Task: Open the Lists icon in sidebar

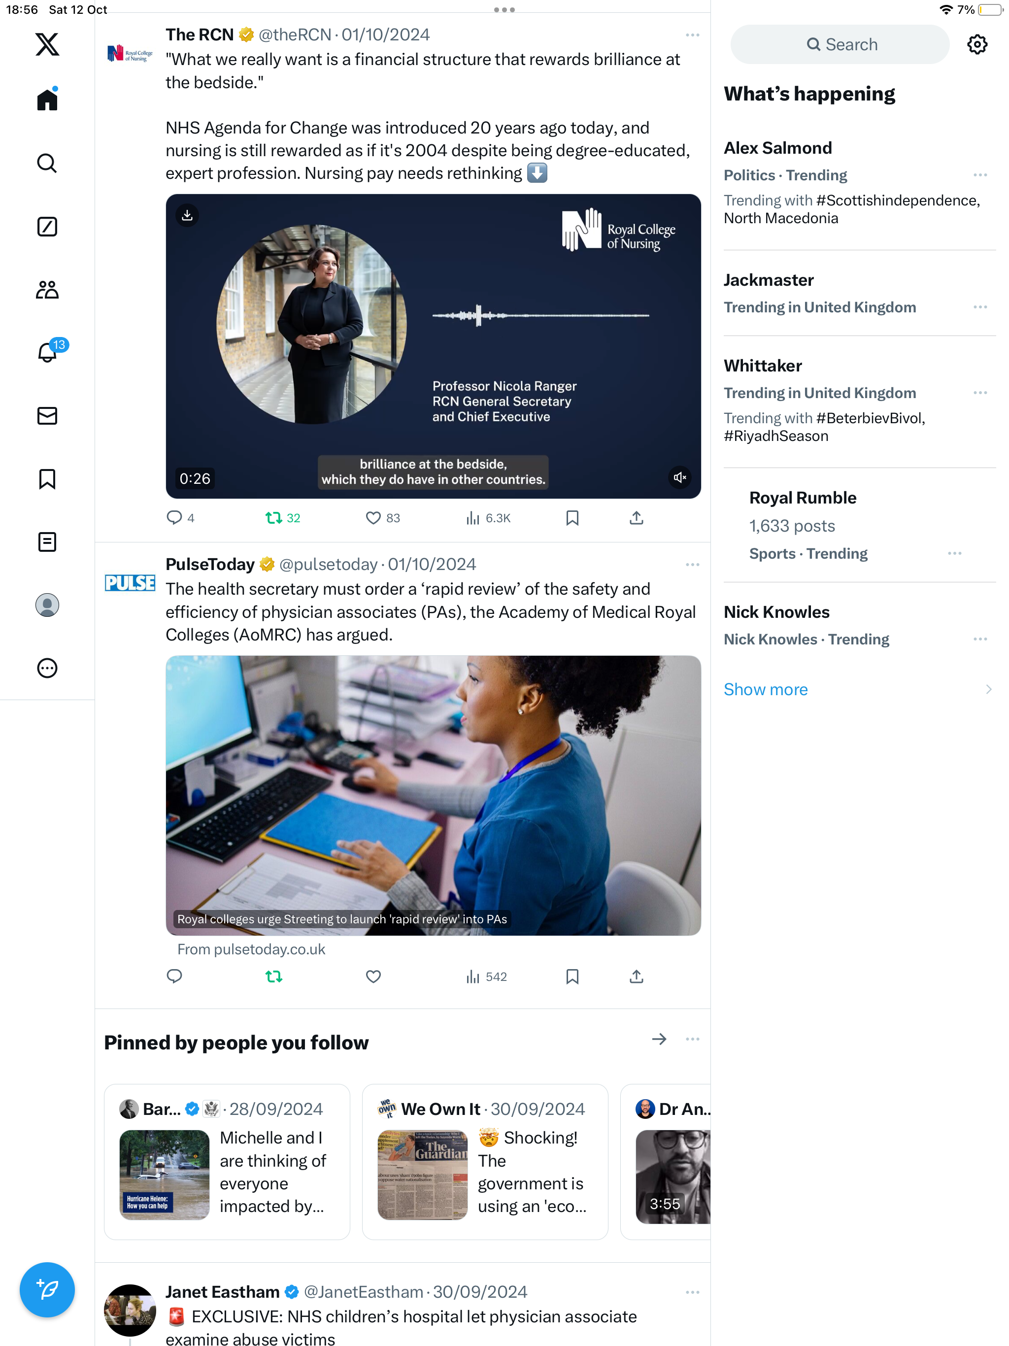Action: click(47, 541)
